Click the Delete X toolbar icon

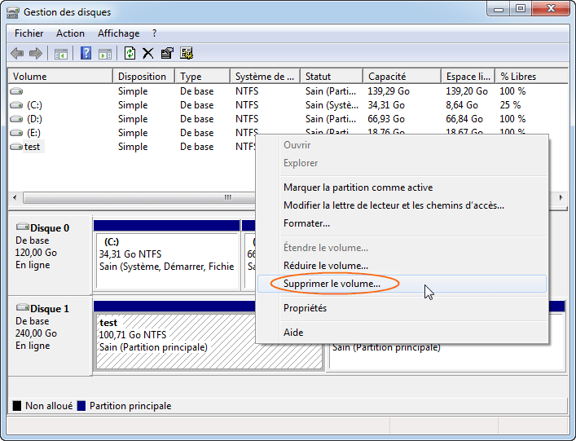pos(148,54)
